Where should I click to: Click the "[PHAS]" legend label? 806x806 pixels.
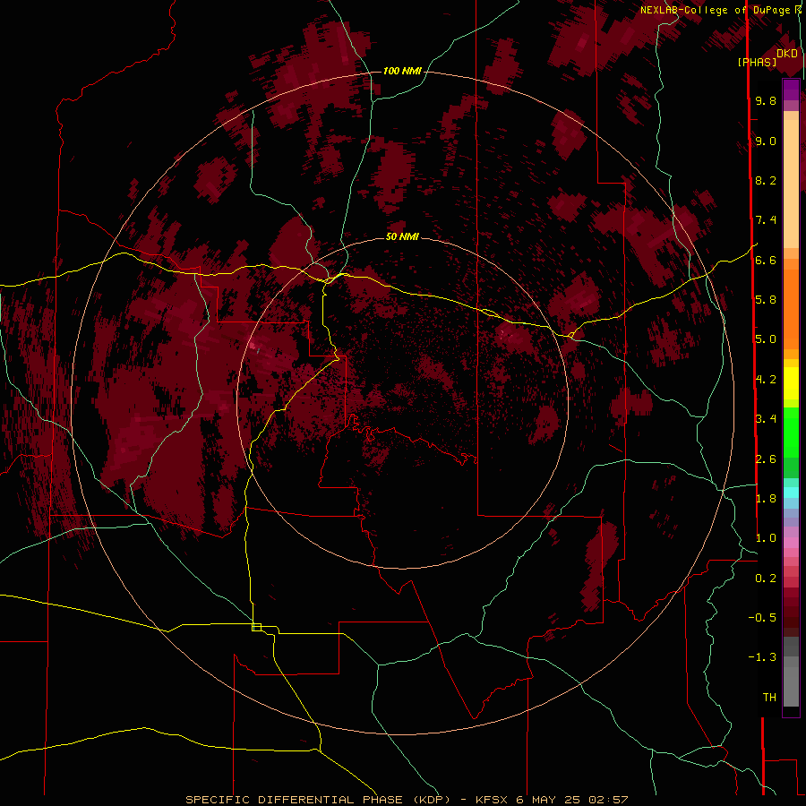pyautogui.click(x=757, y=62)
